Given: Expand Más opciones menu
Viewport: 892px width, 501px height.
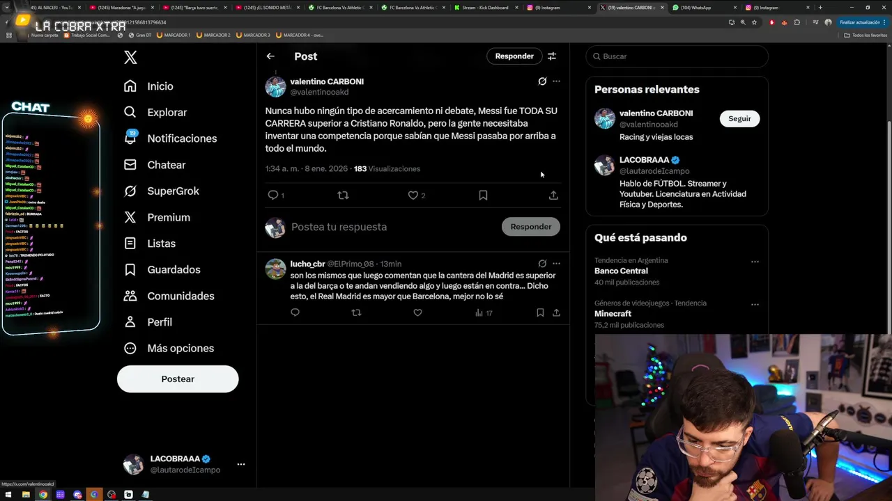Looking at the screenshot, I should tap(169, 348).
